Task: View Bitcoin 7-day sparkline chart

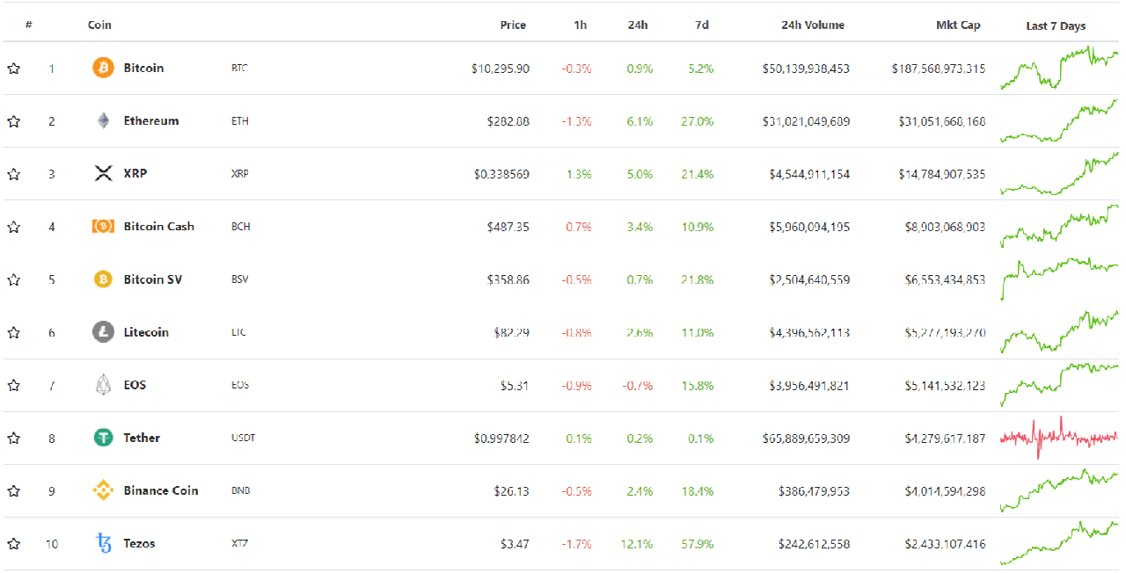Action: coord(1059,68)
